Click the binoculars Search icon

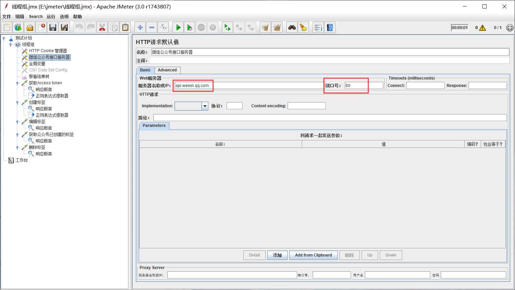(292, 27)
